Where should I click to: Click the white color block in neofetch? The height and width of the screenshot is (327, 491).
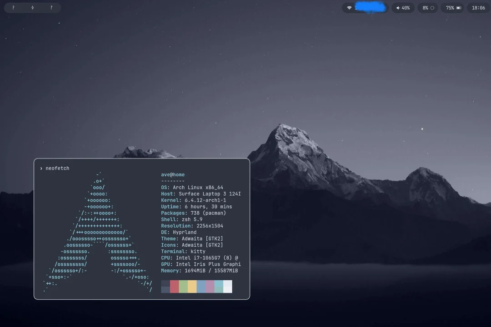(x=228, y=287)
